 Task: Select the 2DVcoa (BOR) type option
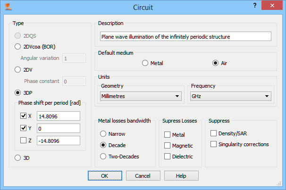tap(18, 47)
